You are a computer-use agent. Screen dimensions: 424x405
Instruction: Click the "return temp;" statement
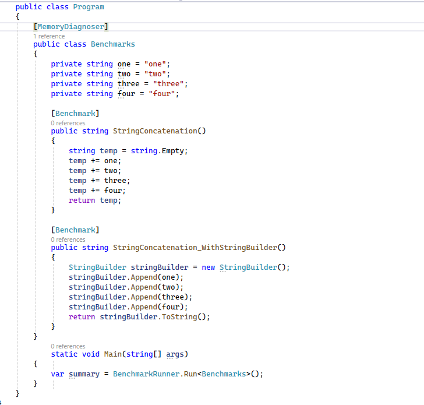tap(95, 200)
